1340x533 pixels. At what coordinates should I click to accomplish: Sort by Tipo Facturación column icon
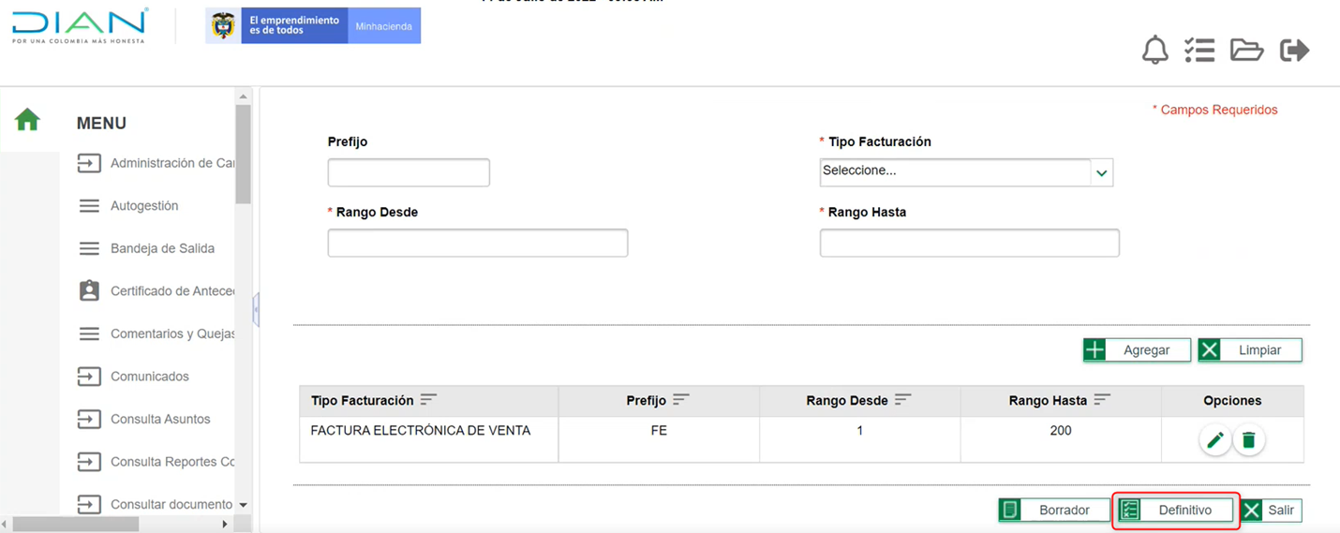[428, 400]
